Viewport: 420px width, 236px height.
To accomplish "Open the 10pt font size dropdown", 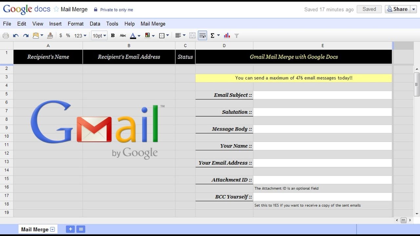I will click(x=99, y=35).
